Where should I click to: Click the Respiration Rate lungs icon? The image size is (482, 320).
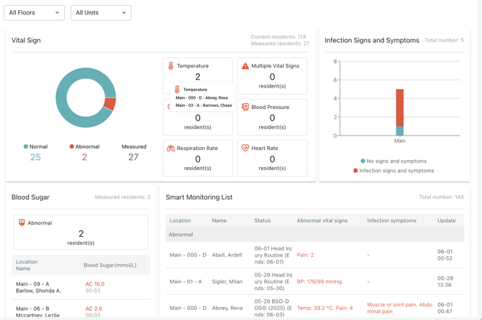point(170,148)
